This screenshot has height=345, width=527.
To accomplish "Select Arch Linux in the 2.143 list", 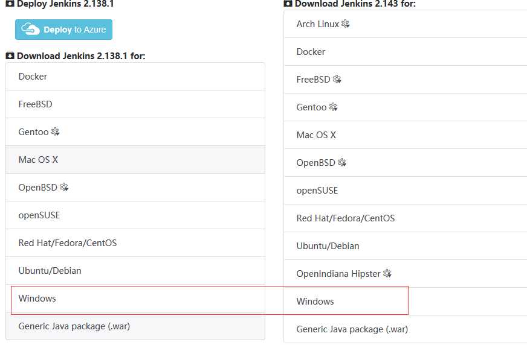I will [406, 24].
